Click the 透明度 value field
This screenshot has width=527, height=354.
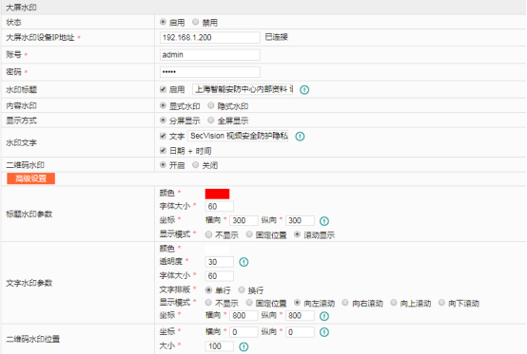(x=220, y=262)
